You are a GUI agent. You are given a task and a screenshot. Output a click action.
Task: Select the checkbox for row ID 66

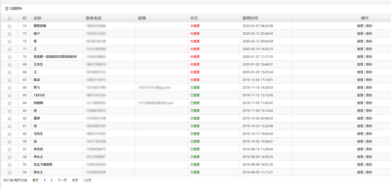[x=10, y=88]
